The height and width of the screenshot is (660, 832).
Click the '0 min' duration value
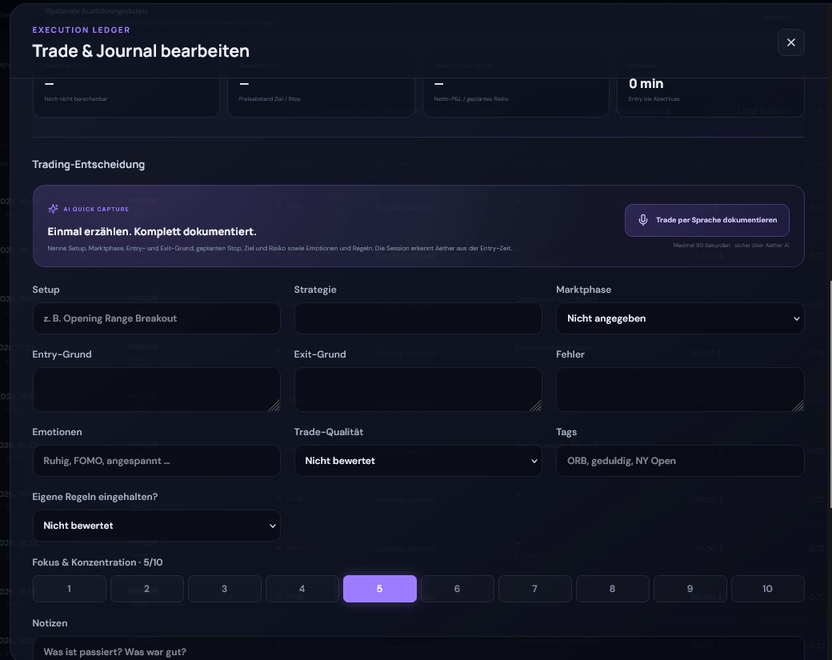pos(646,83)
